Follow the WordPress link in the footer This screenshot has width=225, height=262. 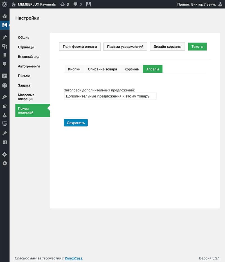click(x=73, y=258)
